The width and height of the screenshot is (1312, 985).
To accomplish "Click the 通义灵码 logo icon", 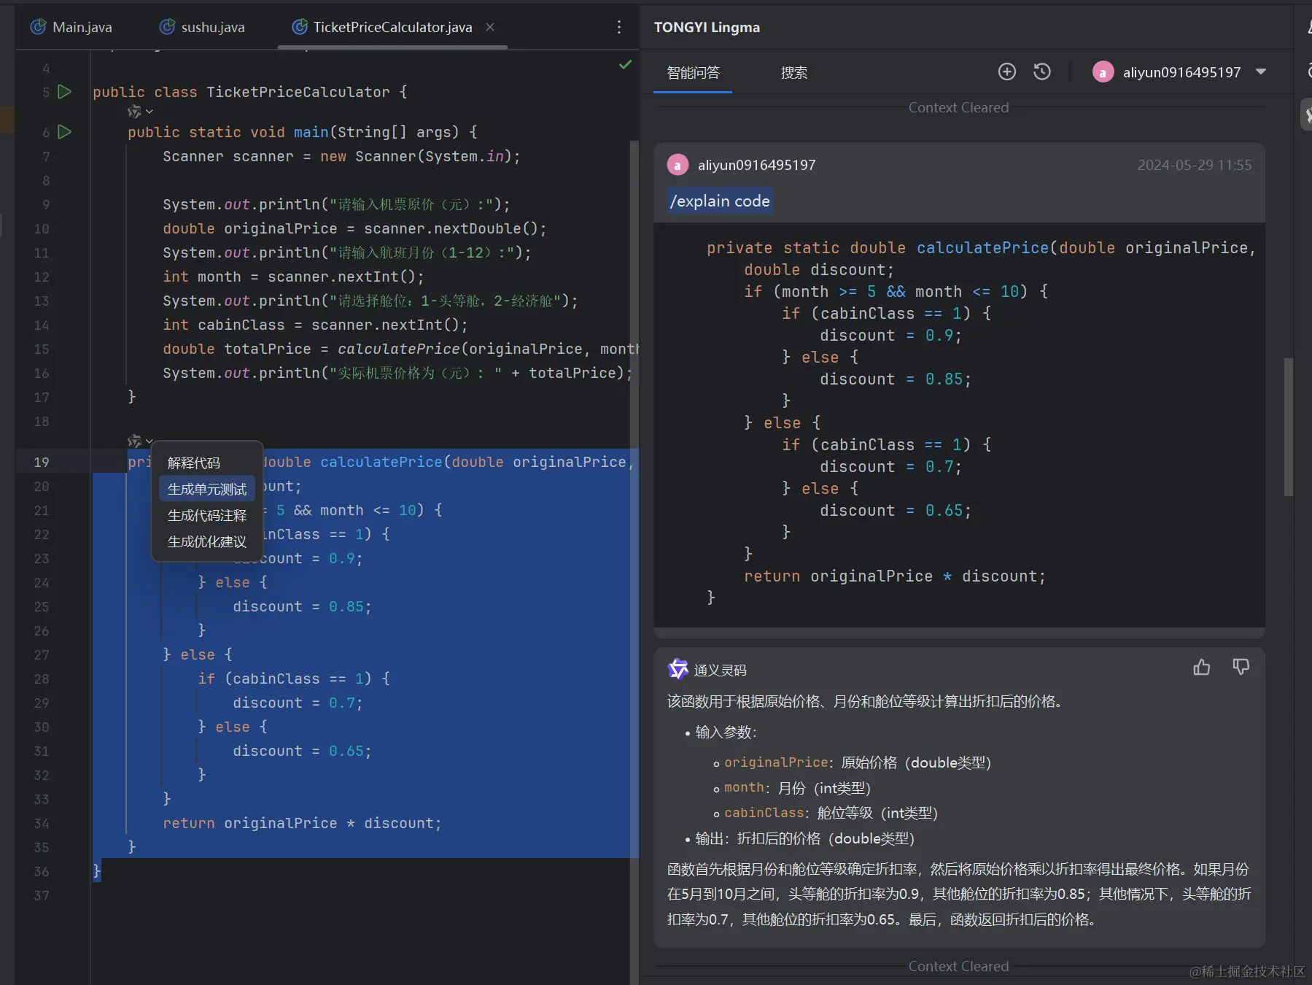I will tap(678, 669).
